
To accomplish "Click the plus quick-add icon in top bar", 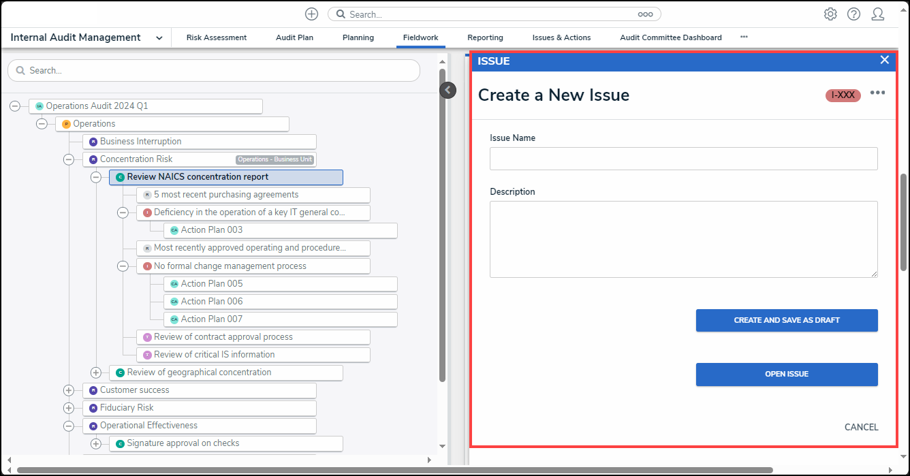I will tap(311, 14).
